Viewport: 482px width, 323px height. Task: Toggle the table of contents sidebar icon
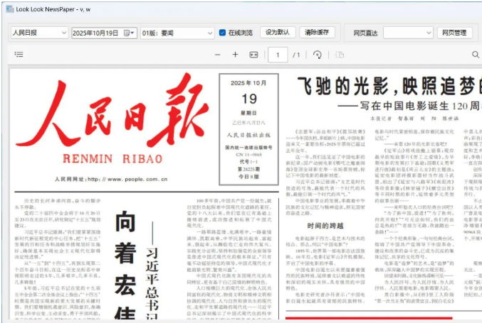click(19, 55)
